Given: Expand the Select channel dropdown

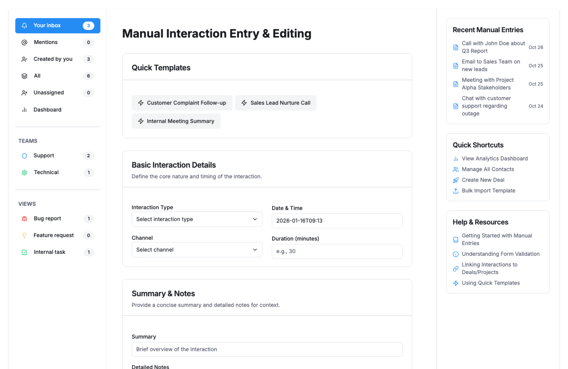Looking at the screenshot, I should point(197,250).
